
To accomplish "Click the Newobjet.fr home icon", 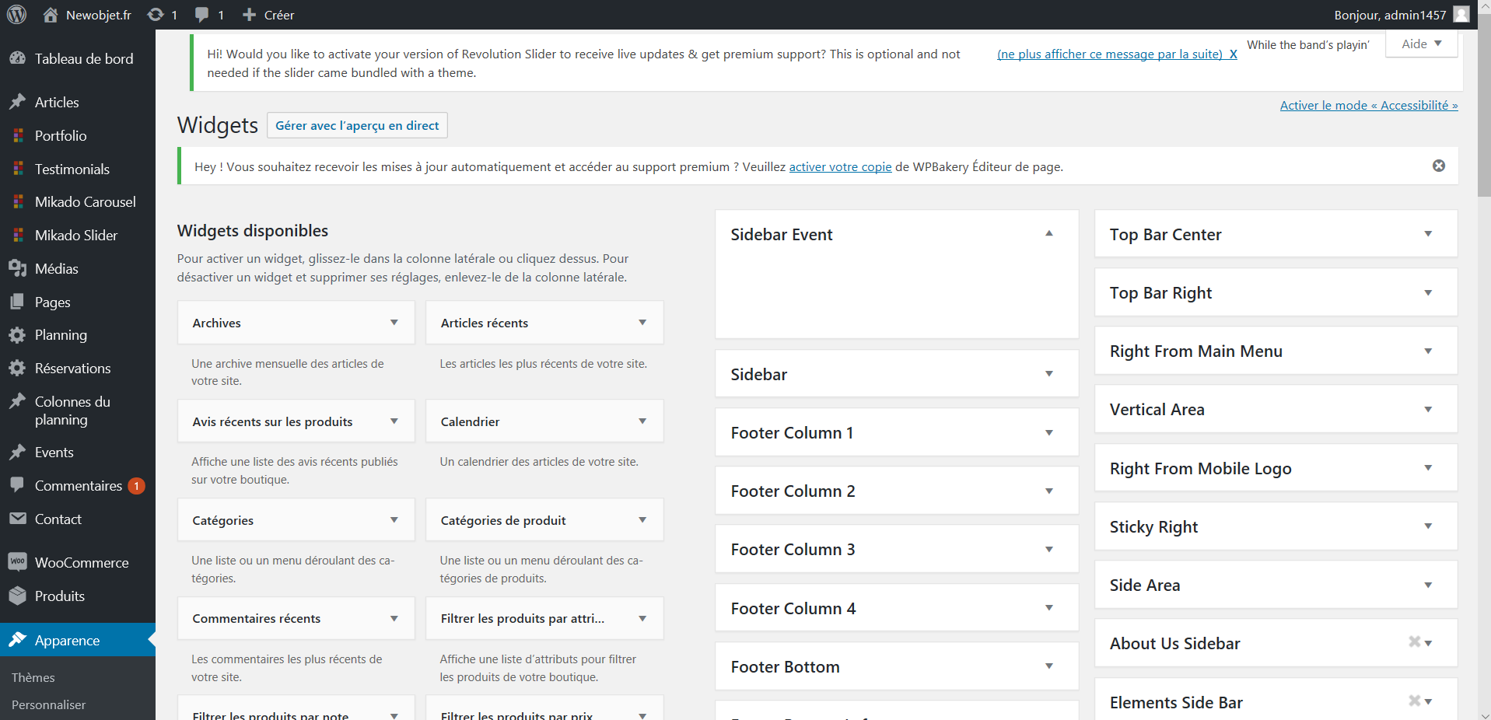I will 51,15.
